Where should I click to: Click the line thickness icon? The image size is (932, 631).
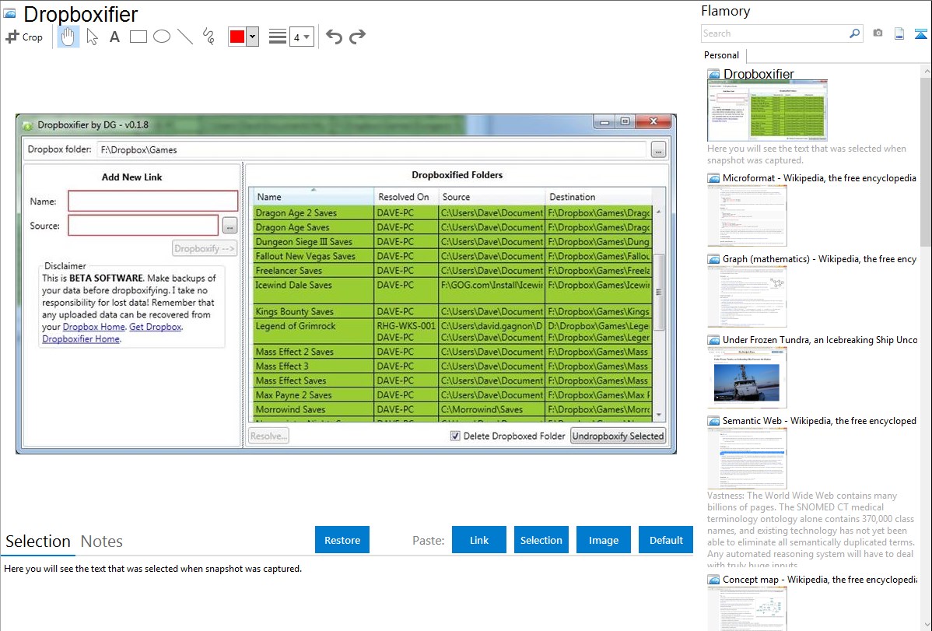[x=277, y=37]
